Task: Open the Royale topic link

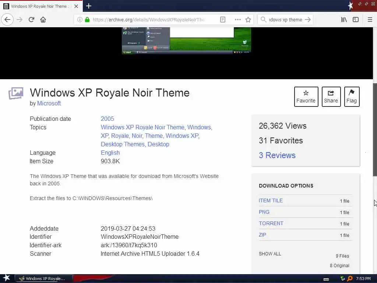Action: tap(120, 136)
